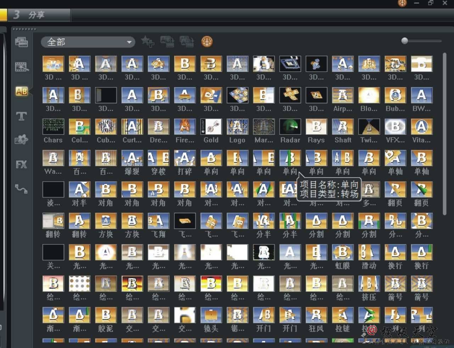
Task: Select the Rays transition thumbnail
Action: point(316,127)
